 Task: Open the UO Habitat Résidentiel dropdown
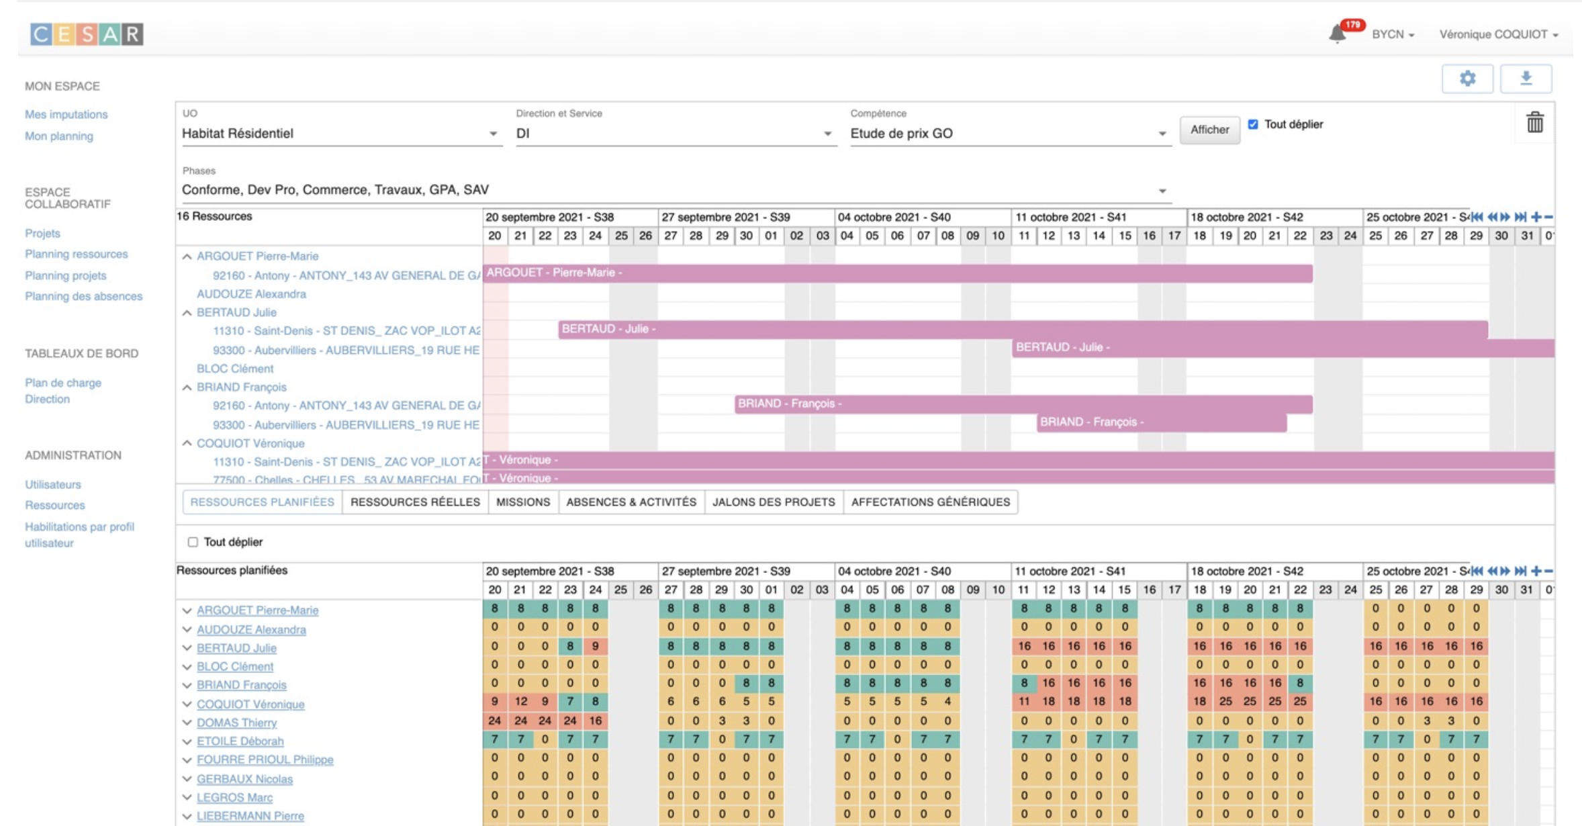pyautogui.click(x=341, y=134)
